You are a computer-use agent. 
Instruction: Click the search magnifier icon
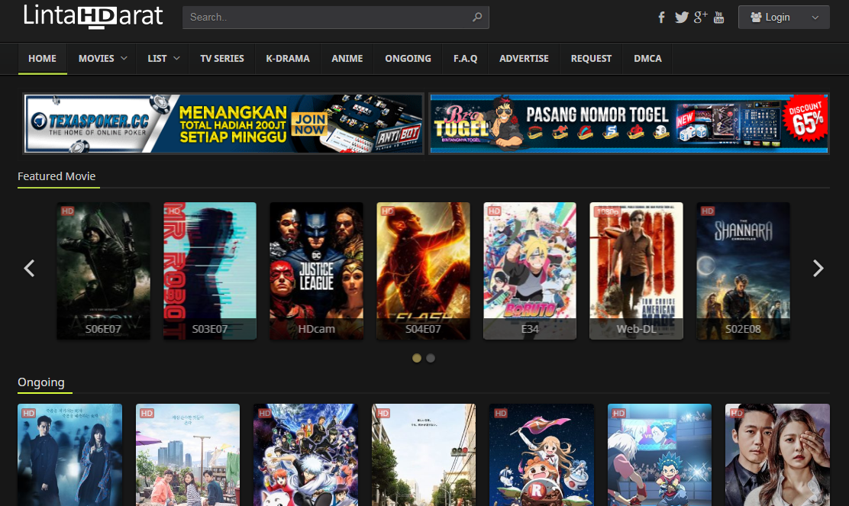click(477, 17)
